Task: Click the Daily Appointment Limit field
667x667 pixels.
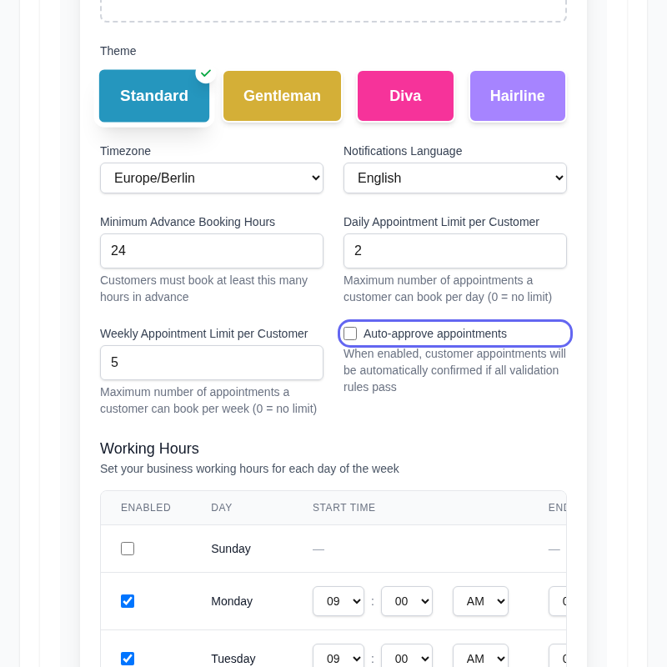Action: coord(455,251)
